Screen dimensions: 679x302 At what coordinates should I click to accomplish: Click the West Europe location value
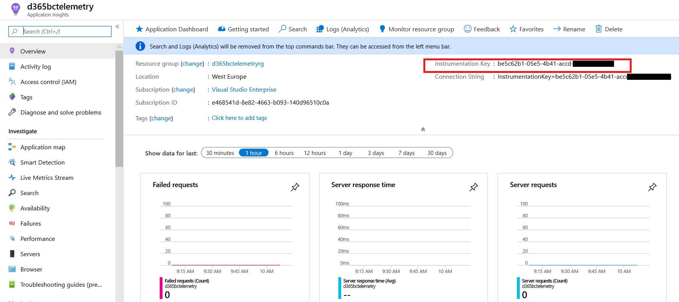tap(229, 77)
